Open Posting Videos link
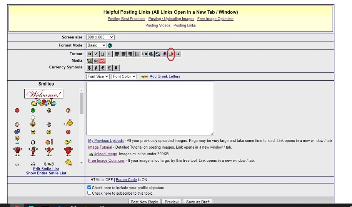The width and height of the screenshot is (352, 207). [158, 25]
